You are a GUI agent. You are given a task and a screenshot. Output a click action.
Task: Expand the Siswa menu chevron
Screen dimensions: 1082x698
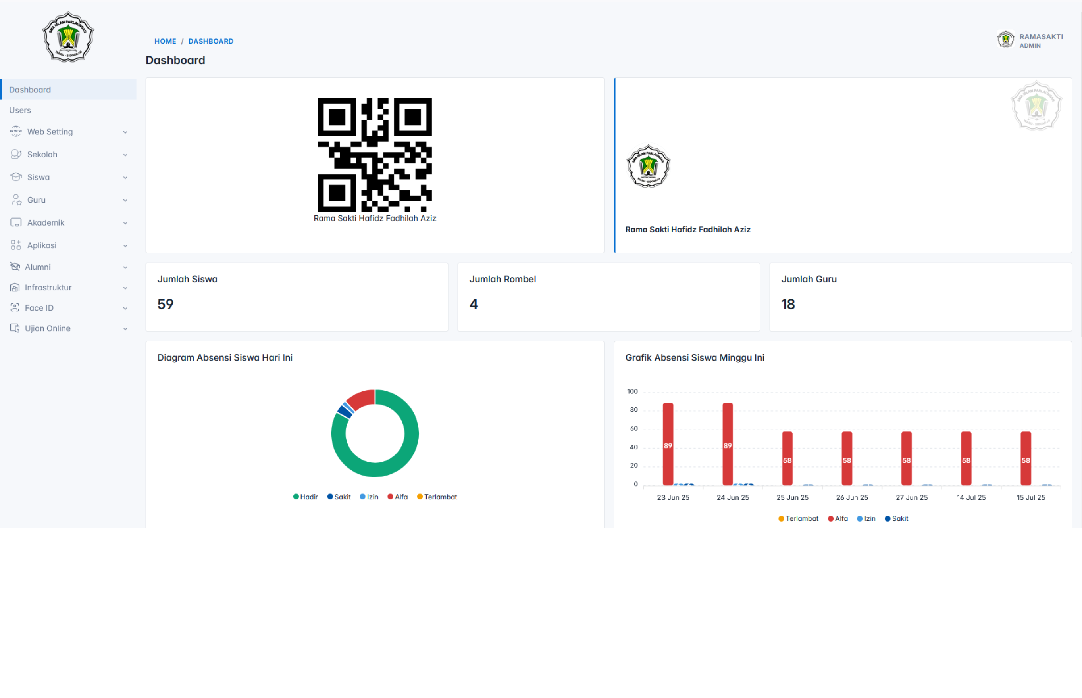tap(125, 178)
